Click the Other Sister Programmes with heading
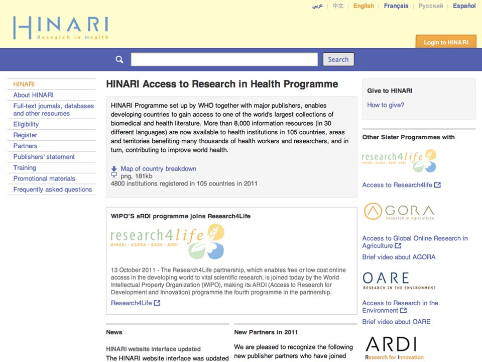Viewport: 482px width, 362px height. [408, 137]
